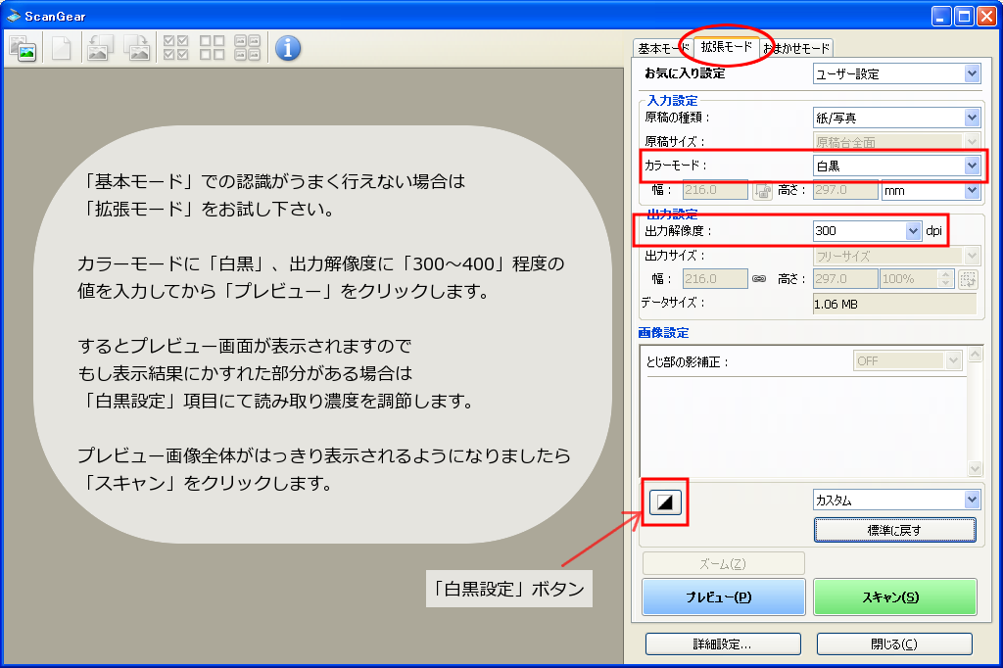Click the aspect ratio lock icon beside input 幅
This screenshot has width=1003, height=668.
[762, 191]
